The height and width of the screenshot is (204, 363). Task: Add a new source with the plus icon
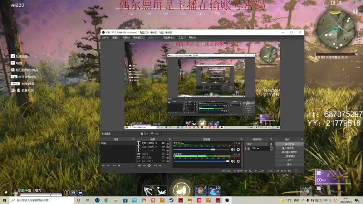pos(139,165)
